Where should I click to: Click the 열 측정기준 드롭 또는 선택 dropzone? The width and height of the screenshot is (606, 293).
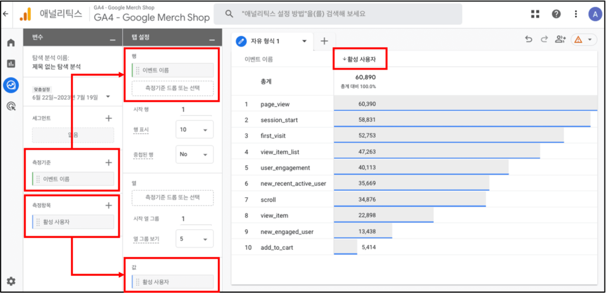[x=172, y=197]
